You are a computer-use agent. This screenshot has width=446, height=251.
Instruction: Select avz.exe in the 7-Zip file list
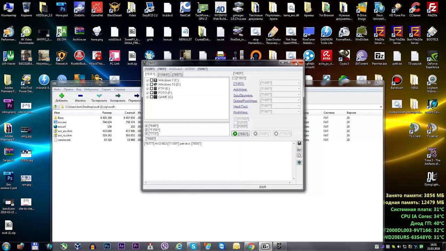pos(62,122)
